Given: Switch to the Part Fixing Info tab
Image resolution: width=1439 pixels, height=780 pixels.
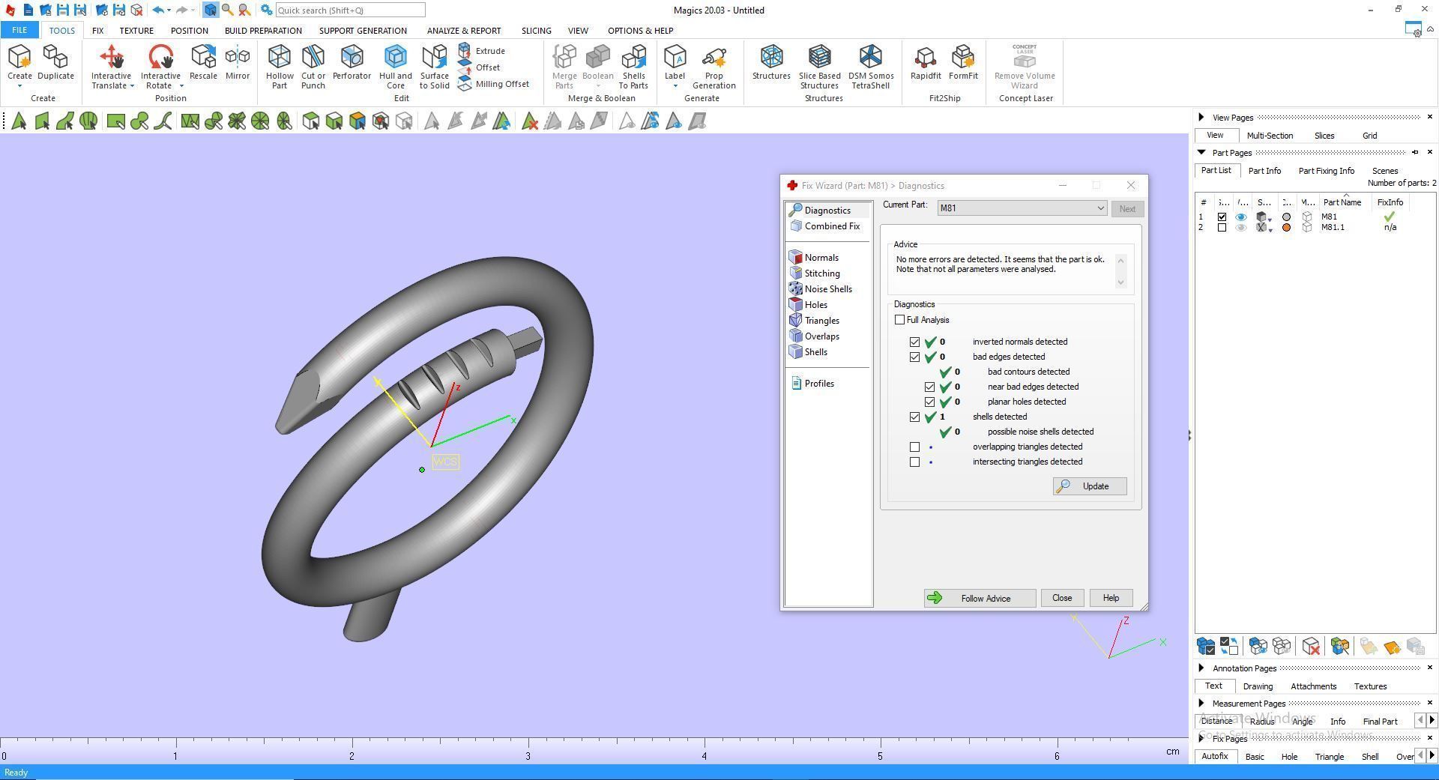Looking at the screenshot, I should pos(1326,171).
